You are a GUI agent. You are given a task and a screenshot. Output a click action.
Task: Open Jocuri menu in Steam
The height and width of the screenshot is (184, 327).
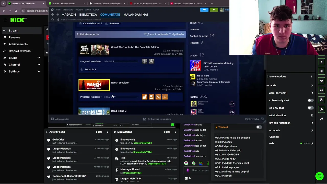tap(88, 10)
